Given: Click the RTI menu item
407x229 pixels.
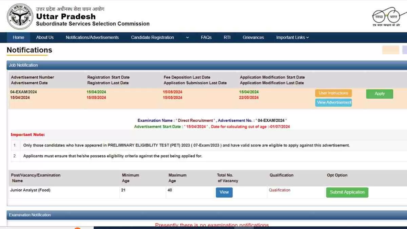Looking at the screenshot, I should [x=227, y=37].
